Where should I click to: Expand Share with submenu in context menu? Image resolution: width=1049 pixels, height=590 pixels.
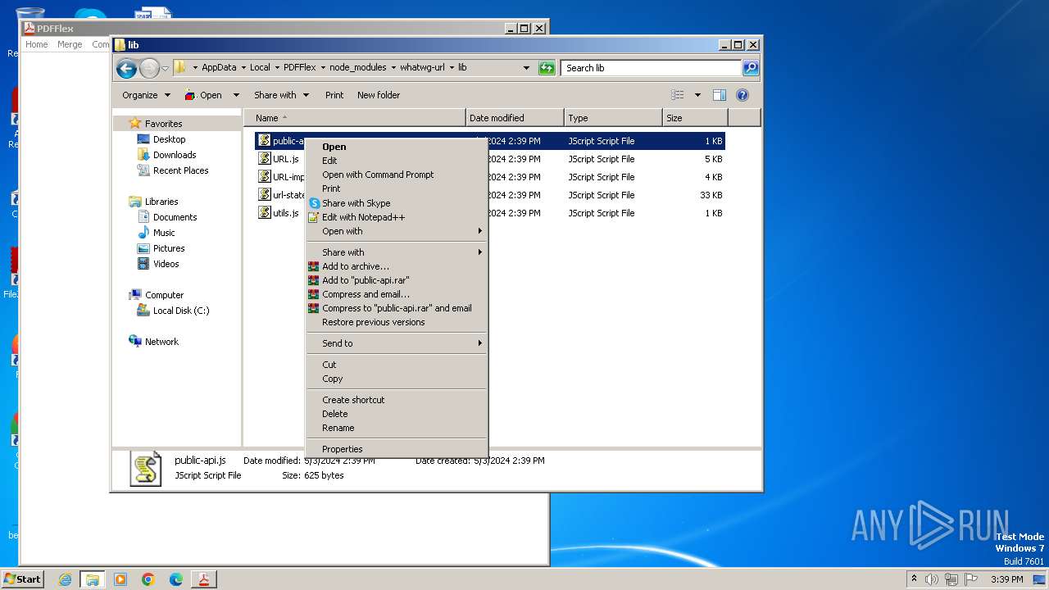pos(397,252)
